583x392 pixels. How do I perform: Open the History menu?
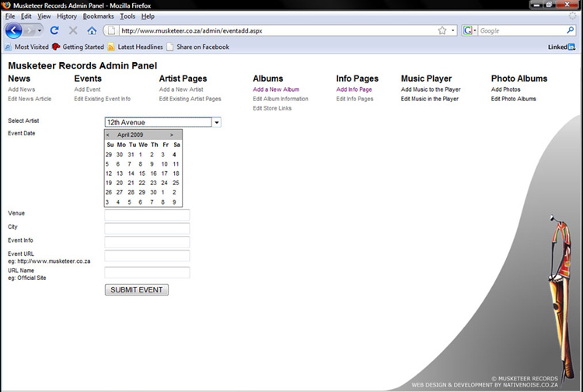point(67,16)
